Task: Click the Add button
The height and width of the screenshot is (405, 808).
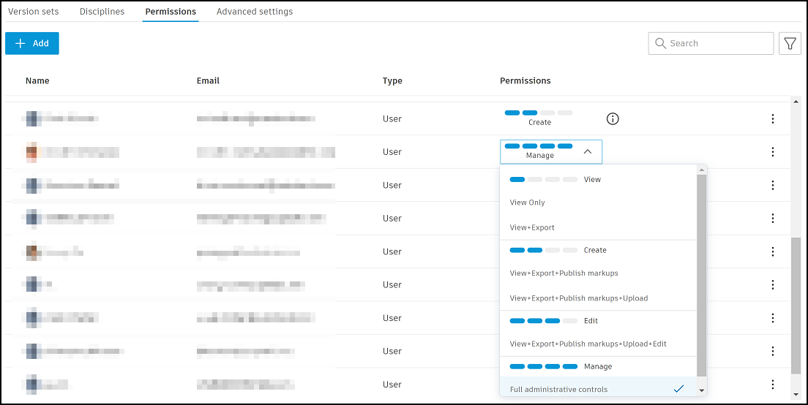Action: pos(32,43)
